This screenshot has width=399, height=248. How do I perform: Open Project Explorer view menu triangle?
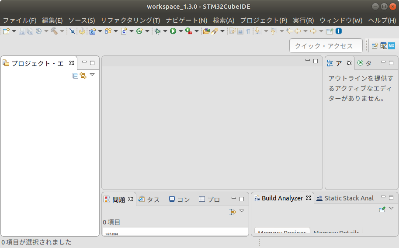(x=92, y=75)
